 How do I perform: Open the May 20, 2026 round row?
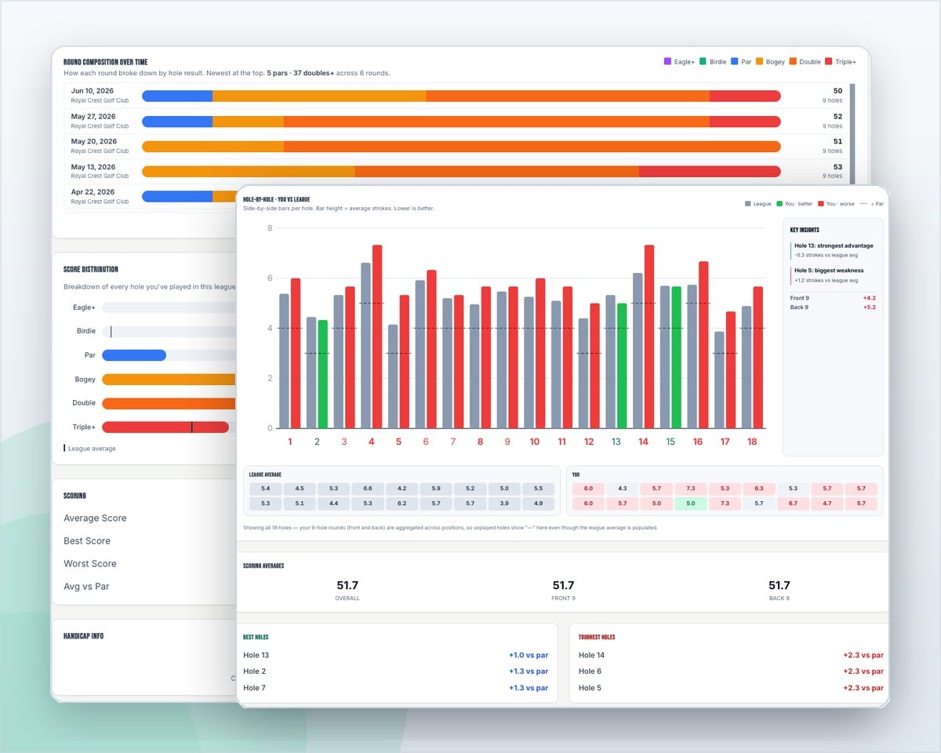click(x=456, y=147)
